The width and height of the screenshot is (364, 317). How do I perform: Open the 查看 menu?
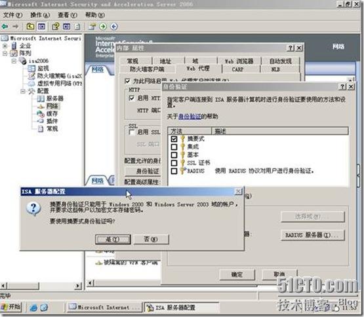68,15
